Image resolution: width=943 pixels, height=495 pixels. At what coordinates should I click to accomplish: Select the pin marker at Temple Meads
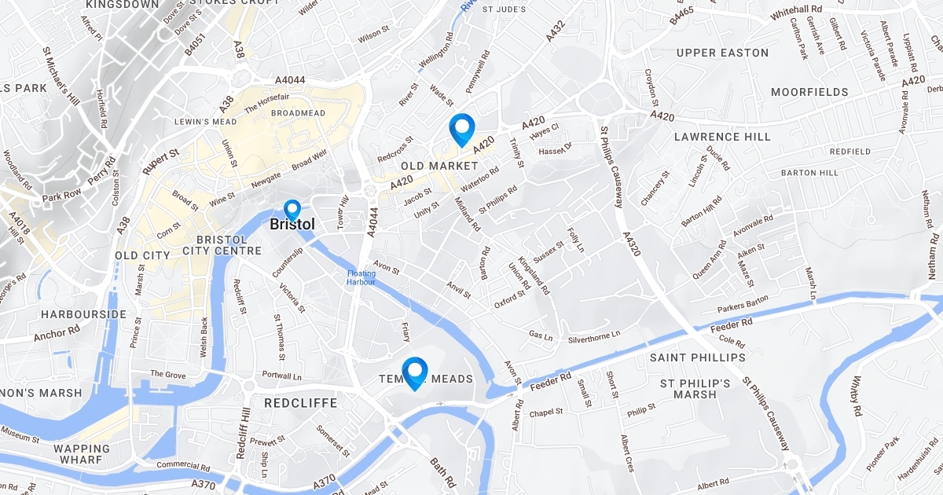[414, 373]
